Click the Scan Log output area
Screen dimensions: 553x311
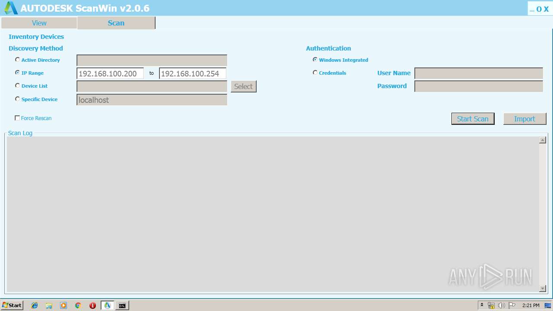click(273, 214)
